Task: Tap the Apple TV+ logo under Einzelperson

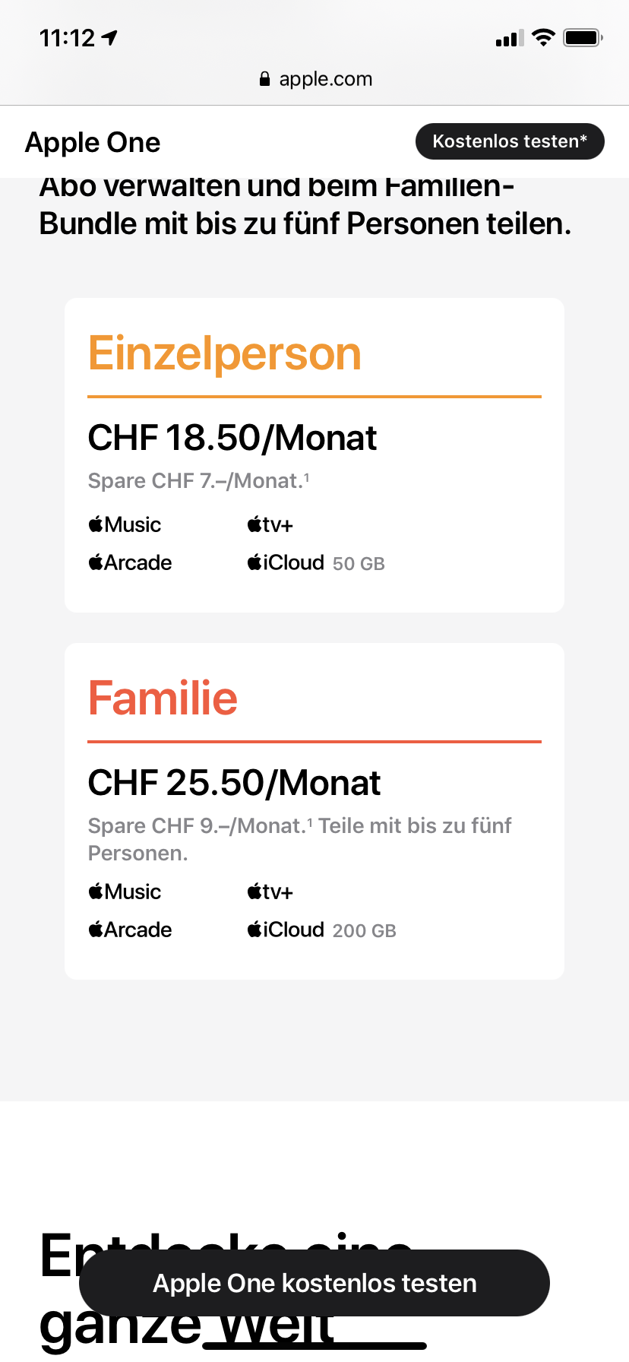Action: coord(270,524)
